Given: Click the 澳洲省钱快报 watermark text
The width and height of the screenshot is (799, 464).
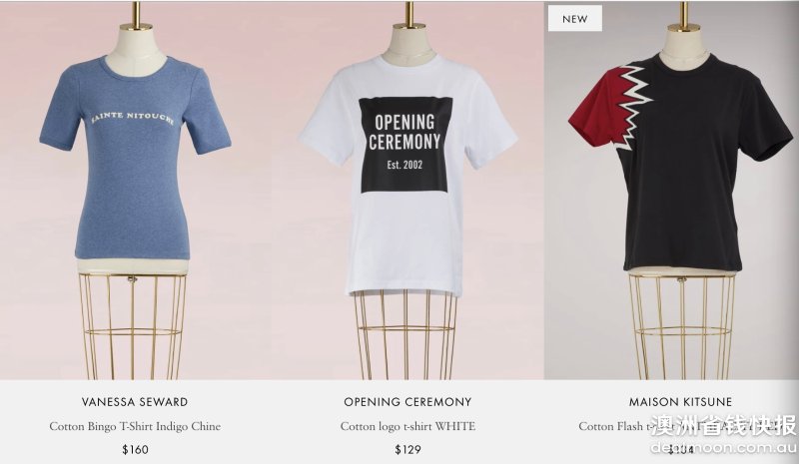Looking at the screenshot, I should (x=723, y=426).
